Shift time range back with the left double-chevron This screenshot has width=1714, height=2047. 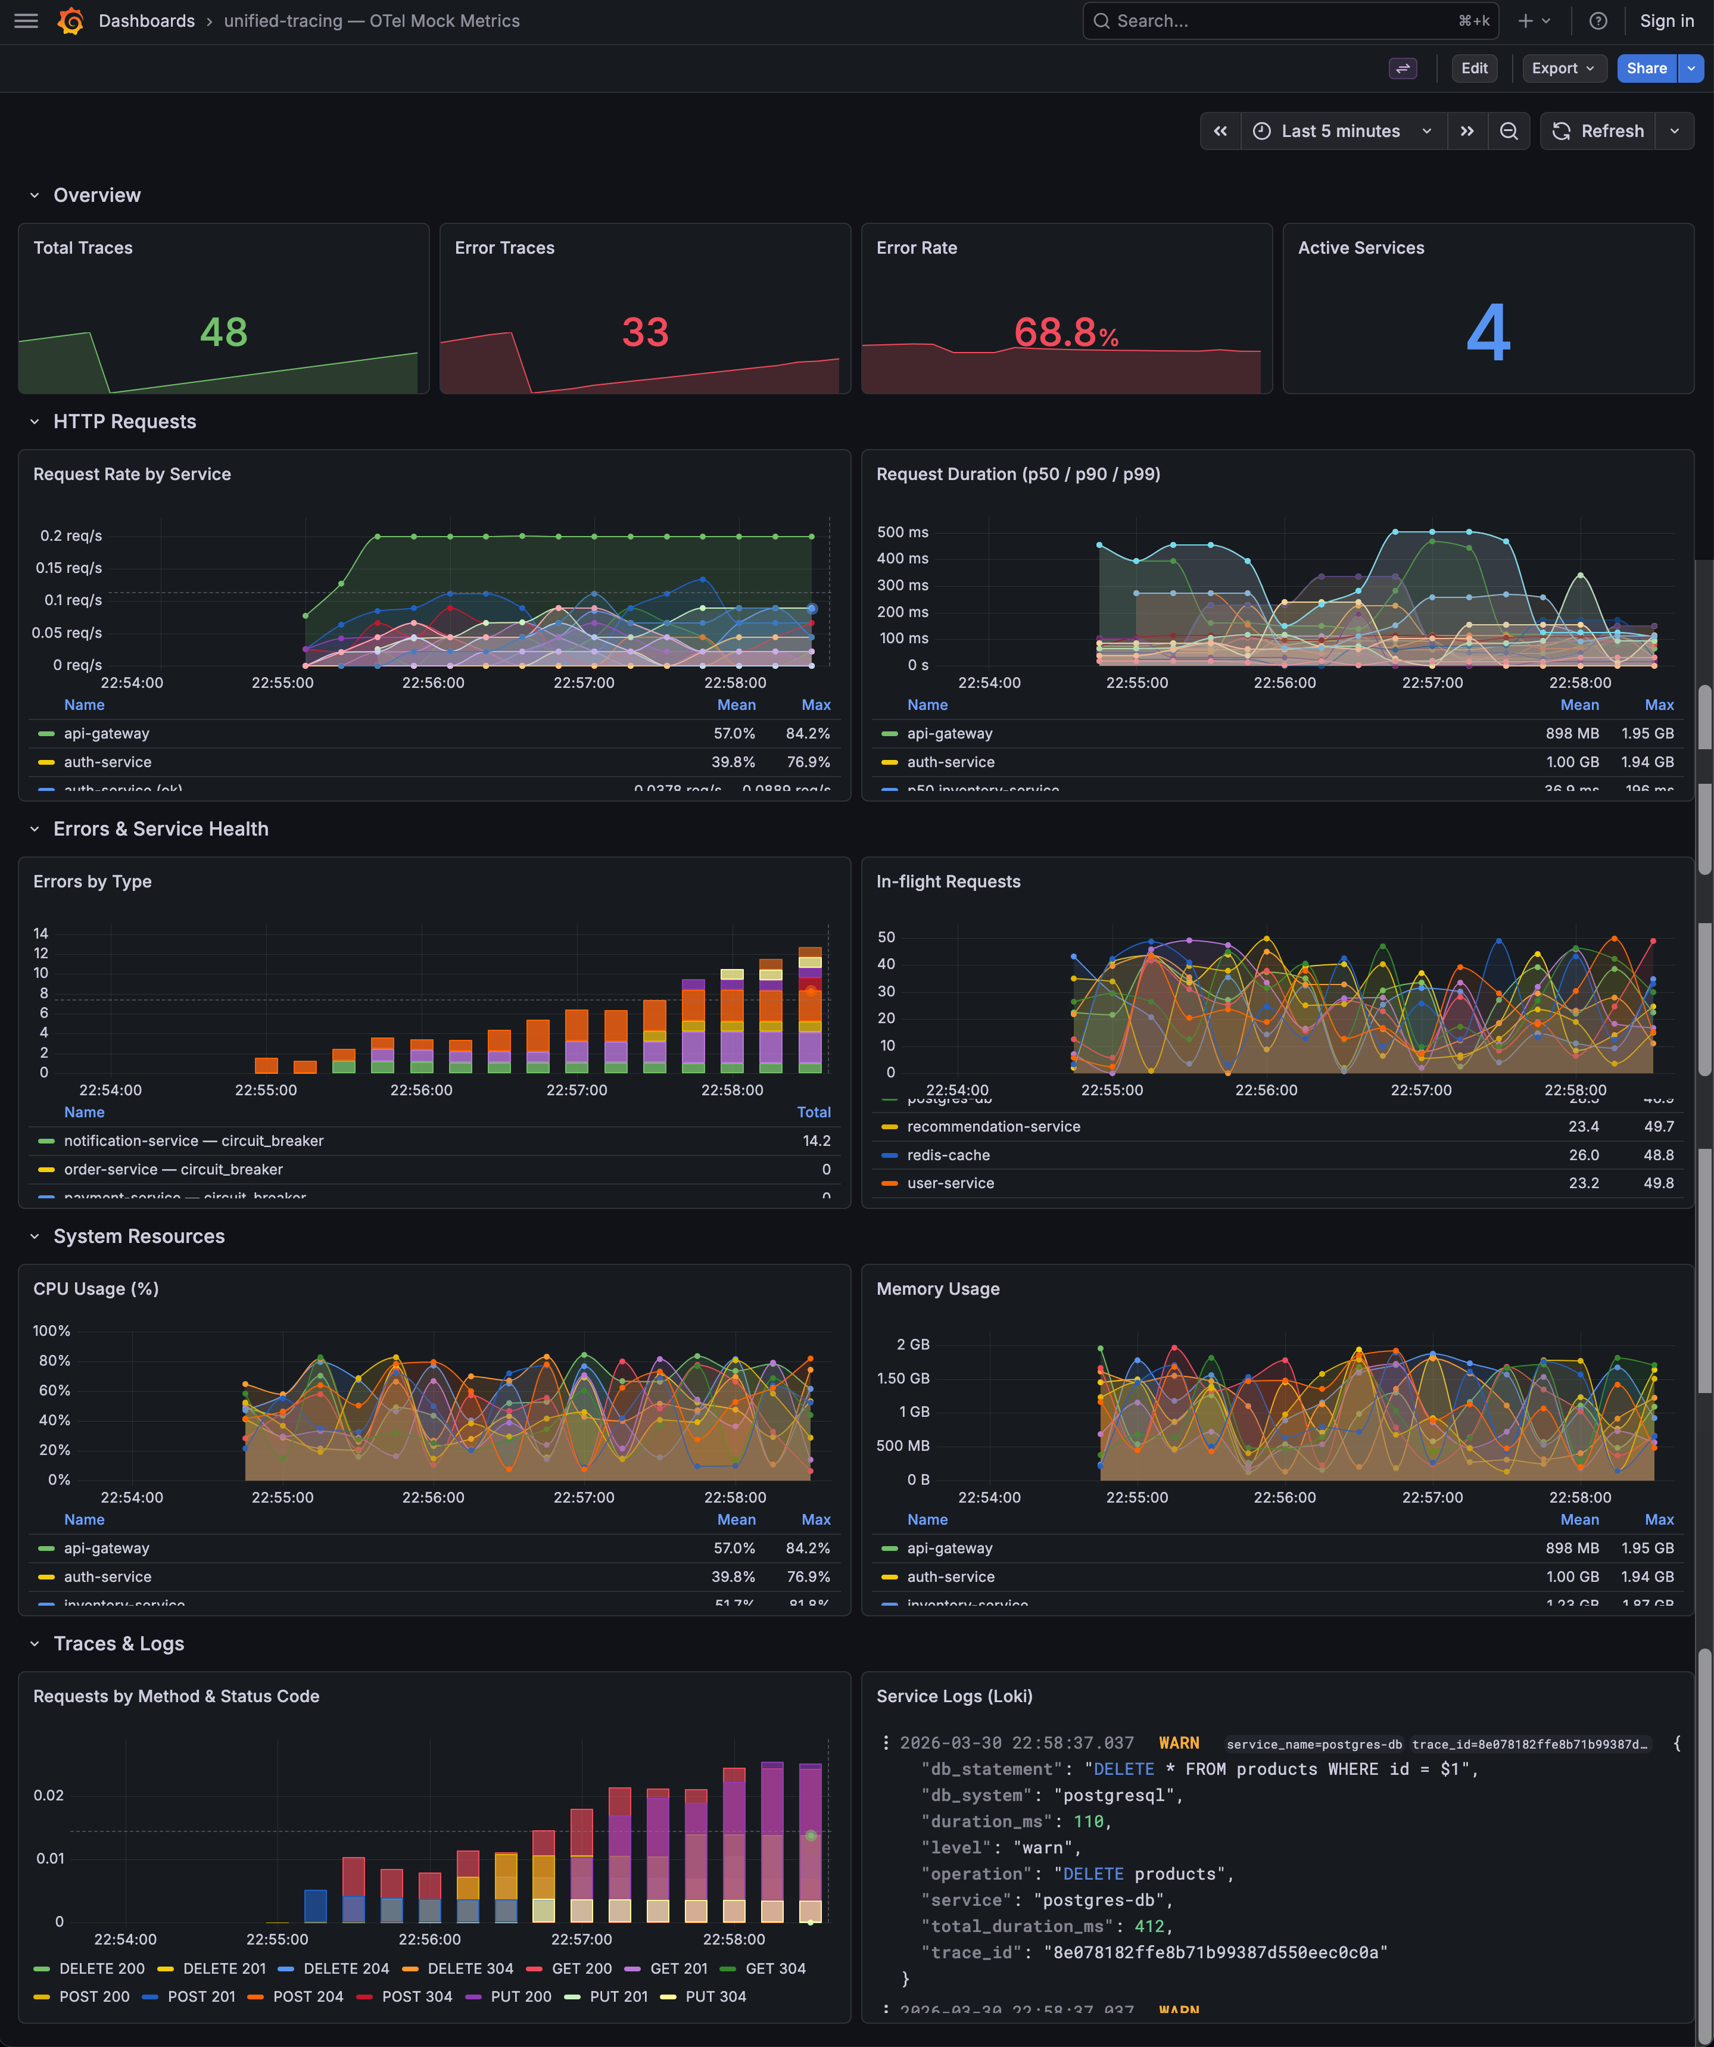[x=1221, y=130]
